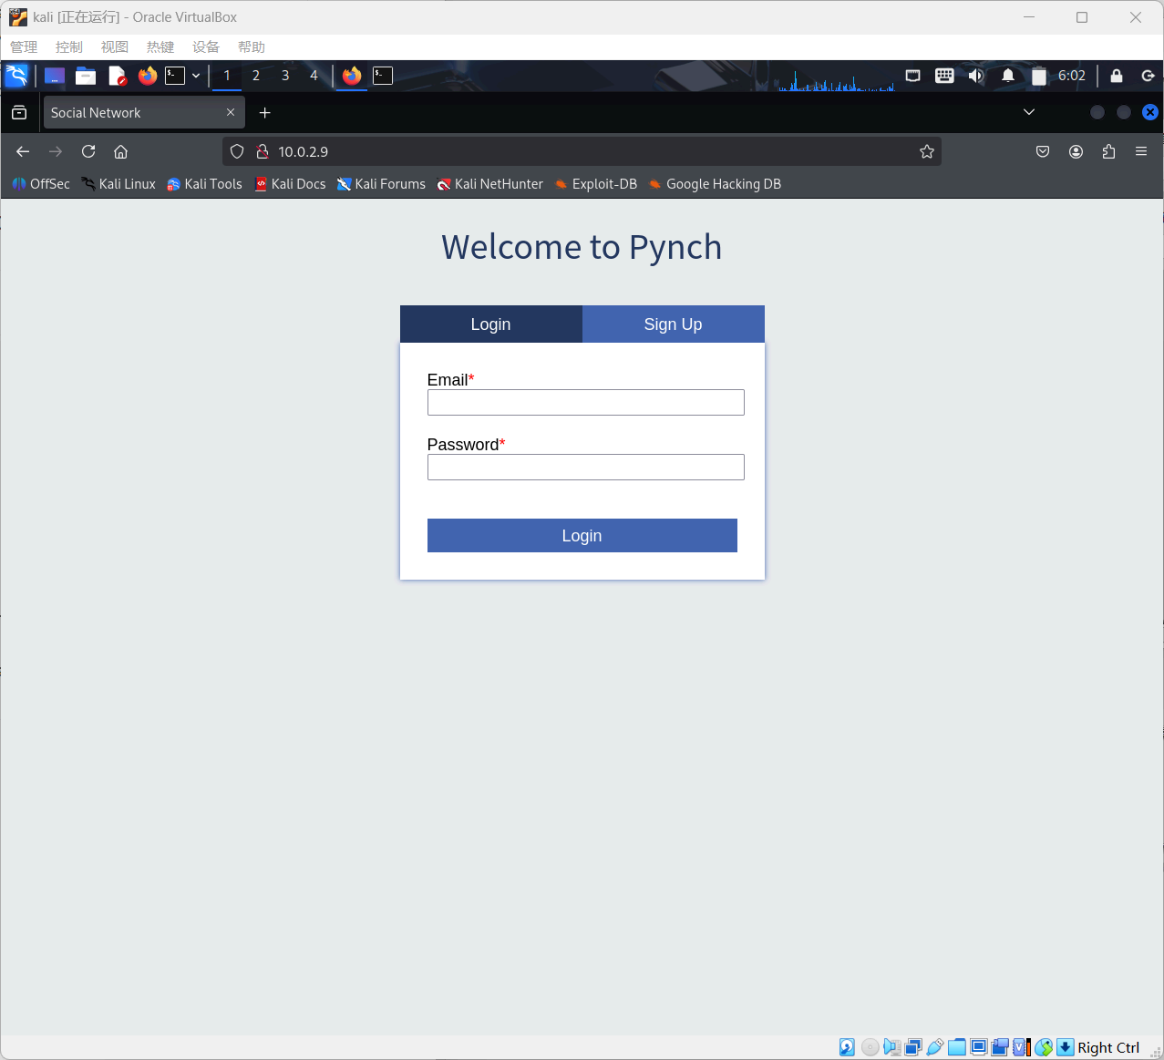The width and height of the screenshot is (1164, 1060).
Task: Open a new browser tab
Action: (x=264, y=113)
